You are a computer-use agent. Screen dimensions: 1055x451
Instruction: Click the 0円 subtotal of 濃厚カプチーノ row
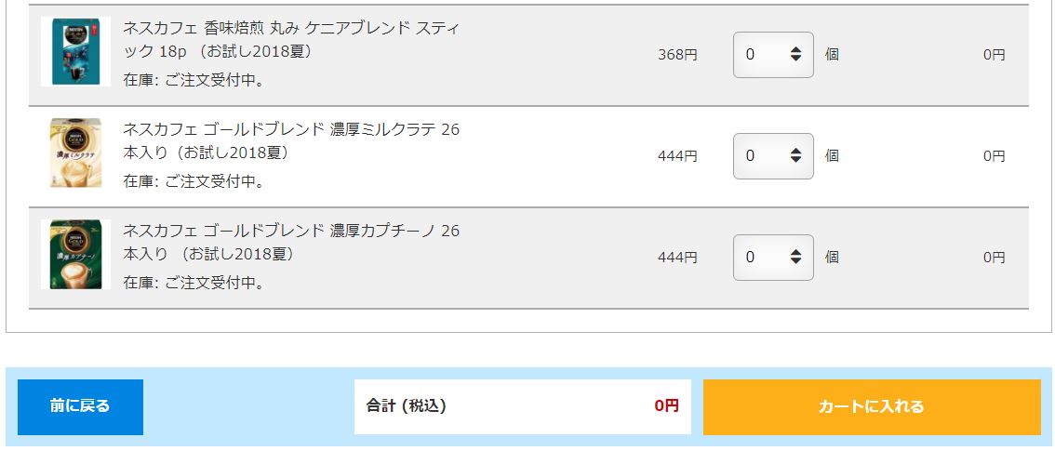[x=994, y=258]
